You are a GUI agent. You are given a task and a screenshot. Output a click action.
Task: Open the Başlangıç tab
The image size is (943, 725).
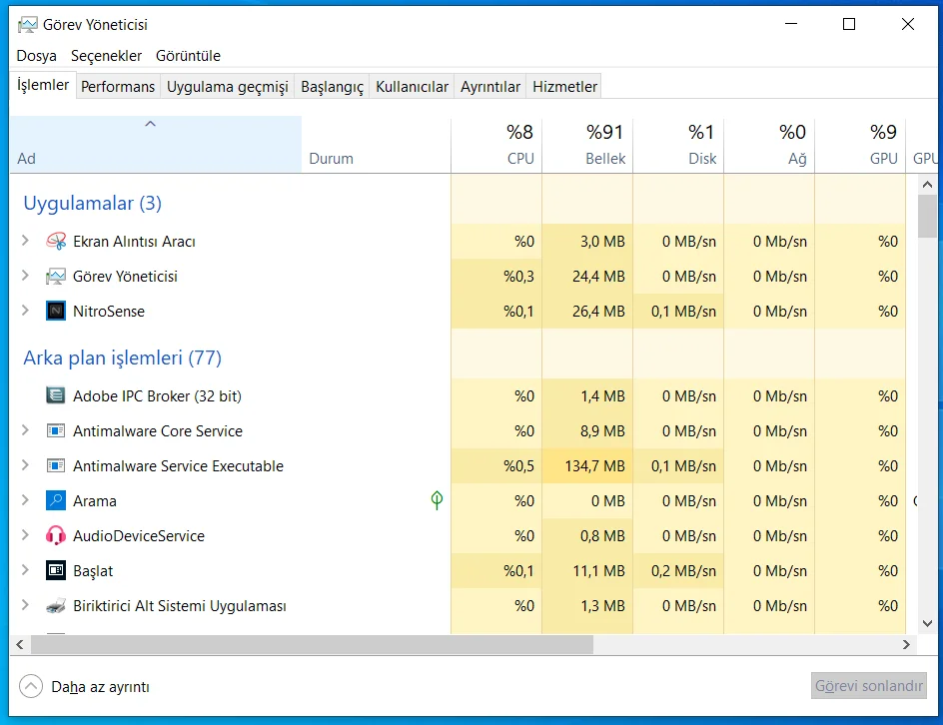click(x=332, y=87)
